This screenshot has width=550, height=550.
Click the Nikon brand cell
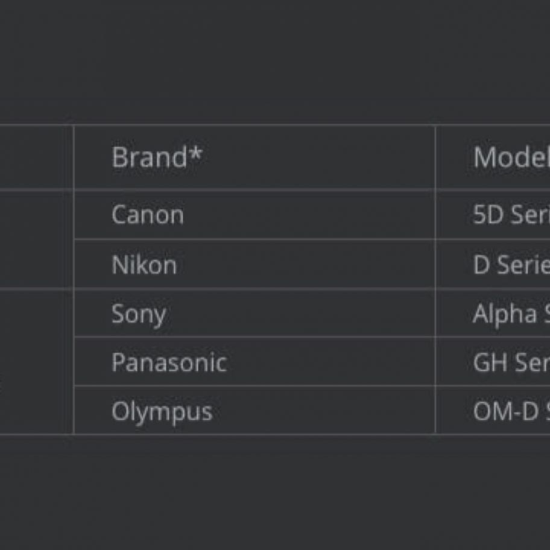point(144,265)
